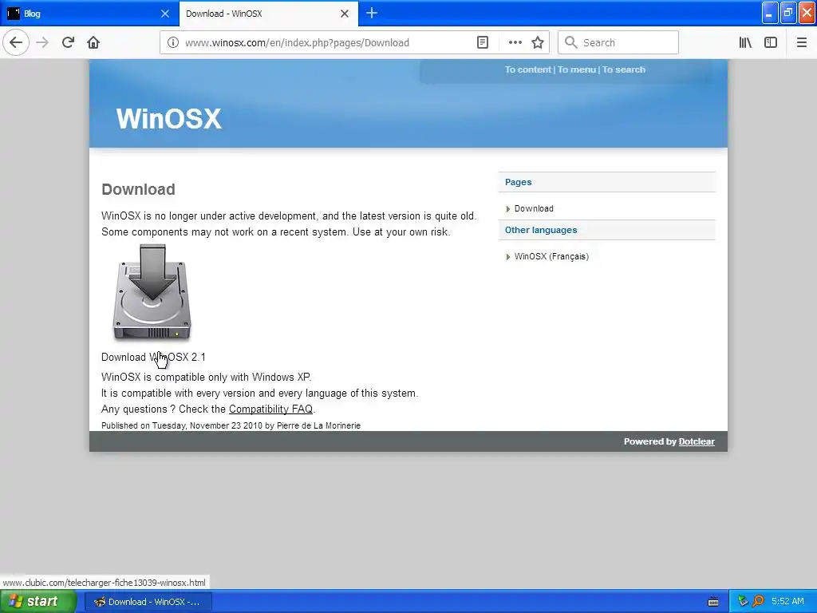Click the Published on Tuesday, November 23 line
This screenshot has width=817, height=613.
point(231,425)
